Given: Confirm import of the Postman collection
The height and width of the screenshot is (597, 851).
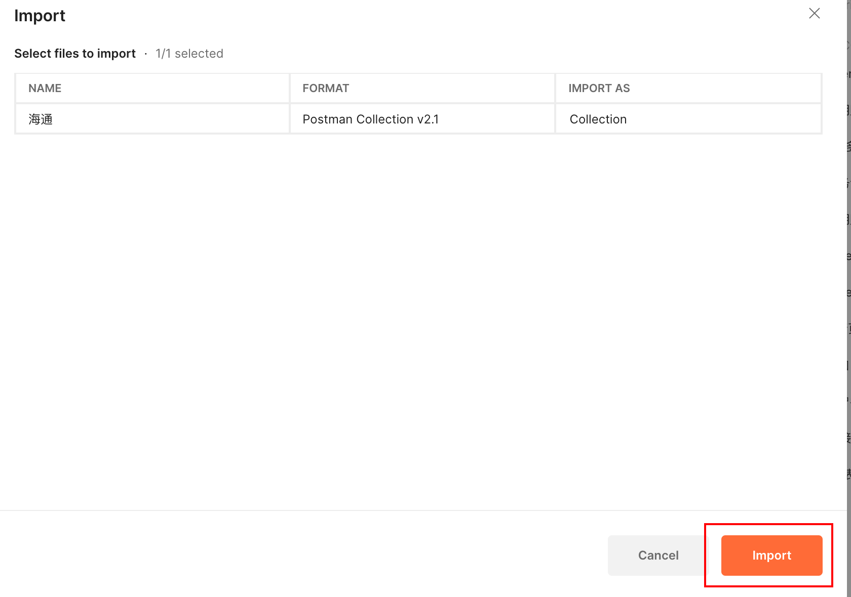Looking at the screenshot, I should point(771,555).
